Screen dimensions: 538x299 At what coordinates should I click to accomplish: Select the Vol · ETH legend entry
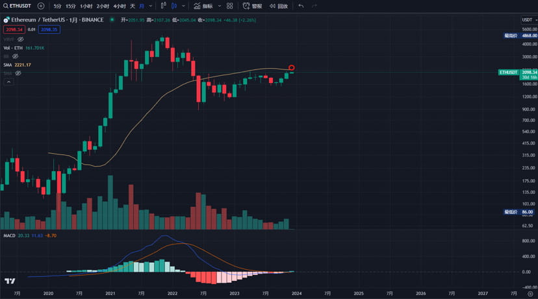pyautogui.click(x=23, y=48)
